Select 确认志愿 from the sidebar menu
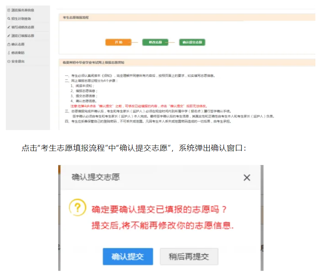325x275 pixels. point(18,44)
